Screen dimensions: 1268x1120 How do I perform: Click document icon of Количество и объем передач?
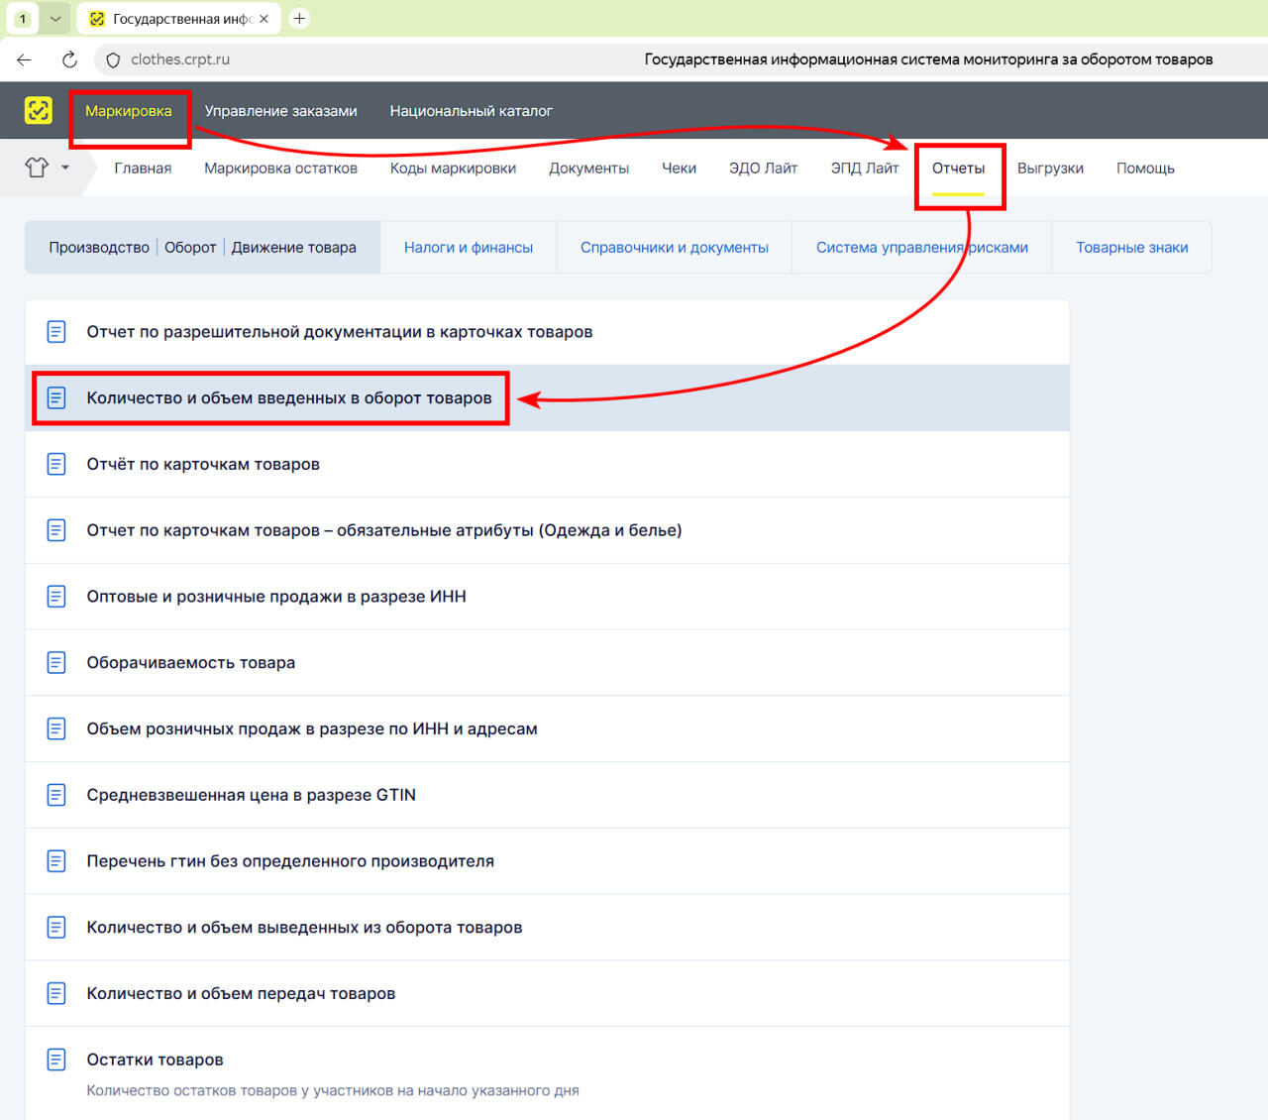(x=56, y=993)
